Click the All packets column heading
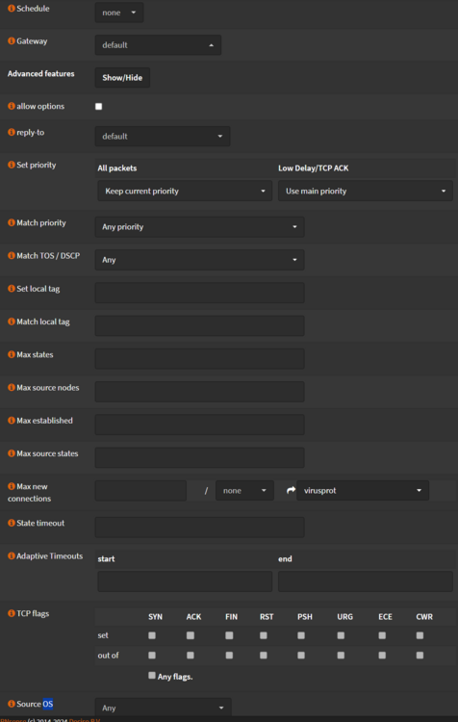Screen dimensions: 458x722 (117, 168)
